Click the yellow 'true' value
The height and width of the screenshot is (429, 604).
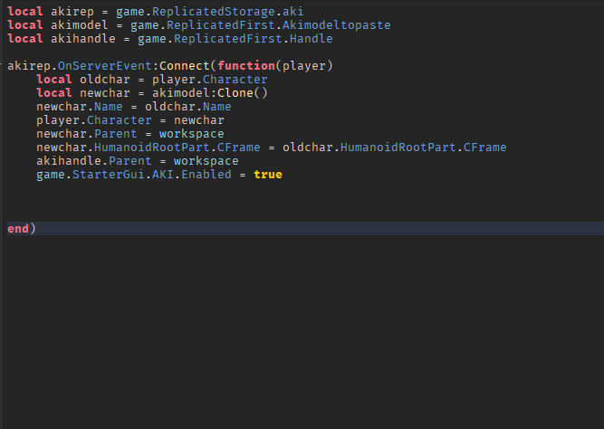[x=268, y=175]
